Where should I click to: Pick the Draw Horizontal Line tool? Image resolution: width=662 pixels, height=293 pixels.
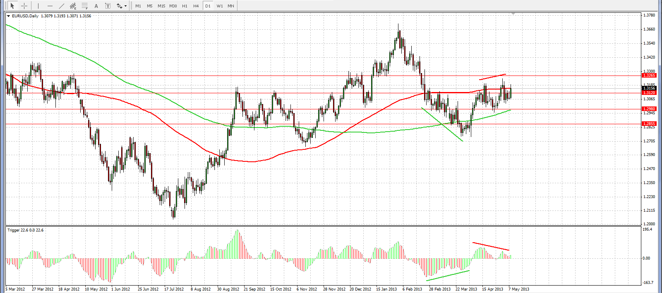tap(50, 6)
